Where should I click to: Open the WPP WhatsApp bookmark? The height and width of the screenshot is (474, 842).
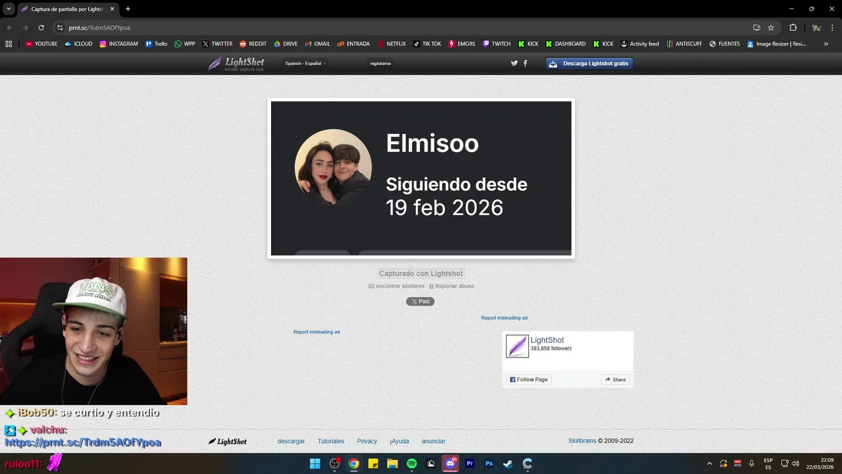pos(184,44)
